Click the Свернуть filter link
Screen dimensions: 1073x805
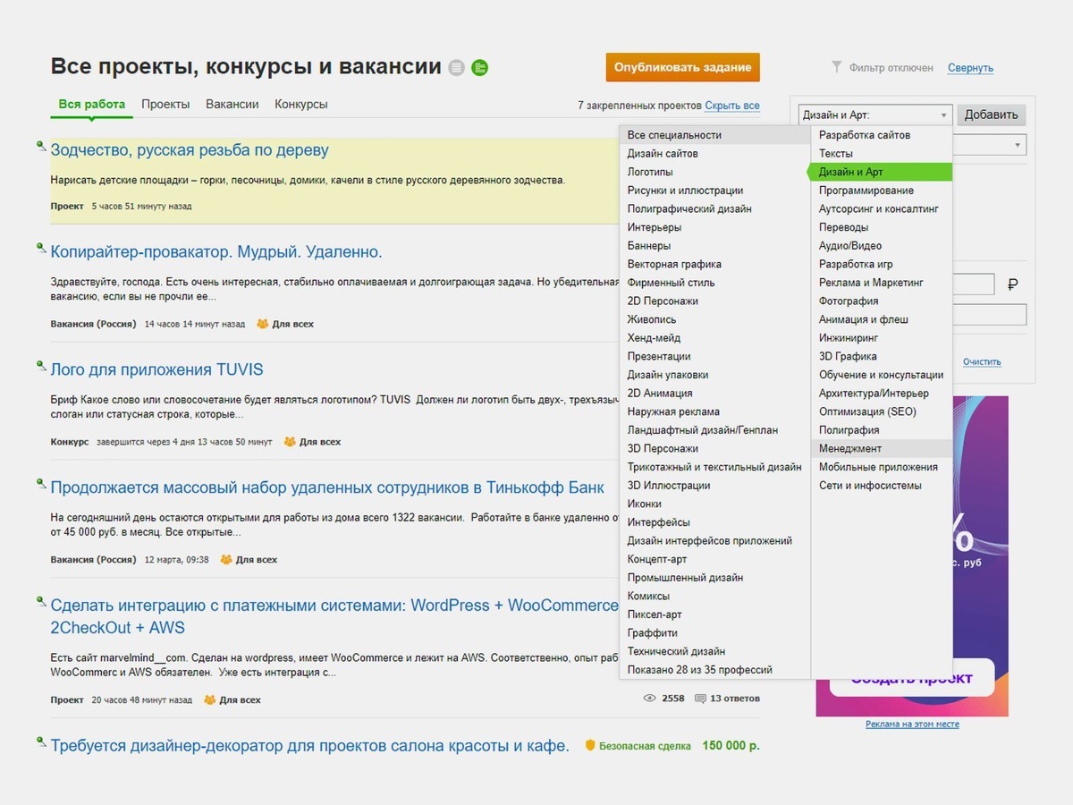(970, 68)
